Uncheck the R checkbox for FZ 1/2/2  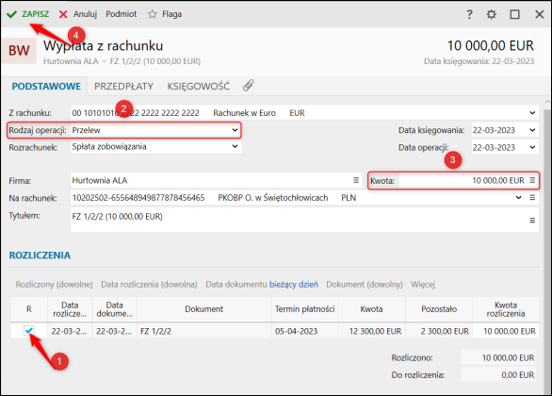coord(29,330)
